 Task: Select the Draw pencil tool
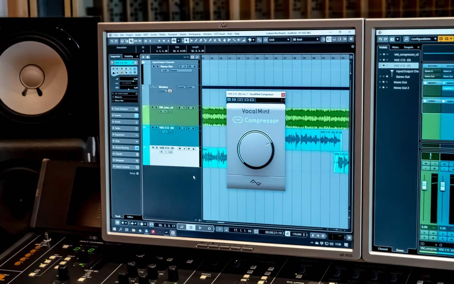click(x=196, y=40)
